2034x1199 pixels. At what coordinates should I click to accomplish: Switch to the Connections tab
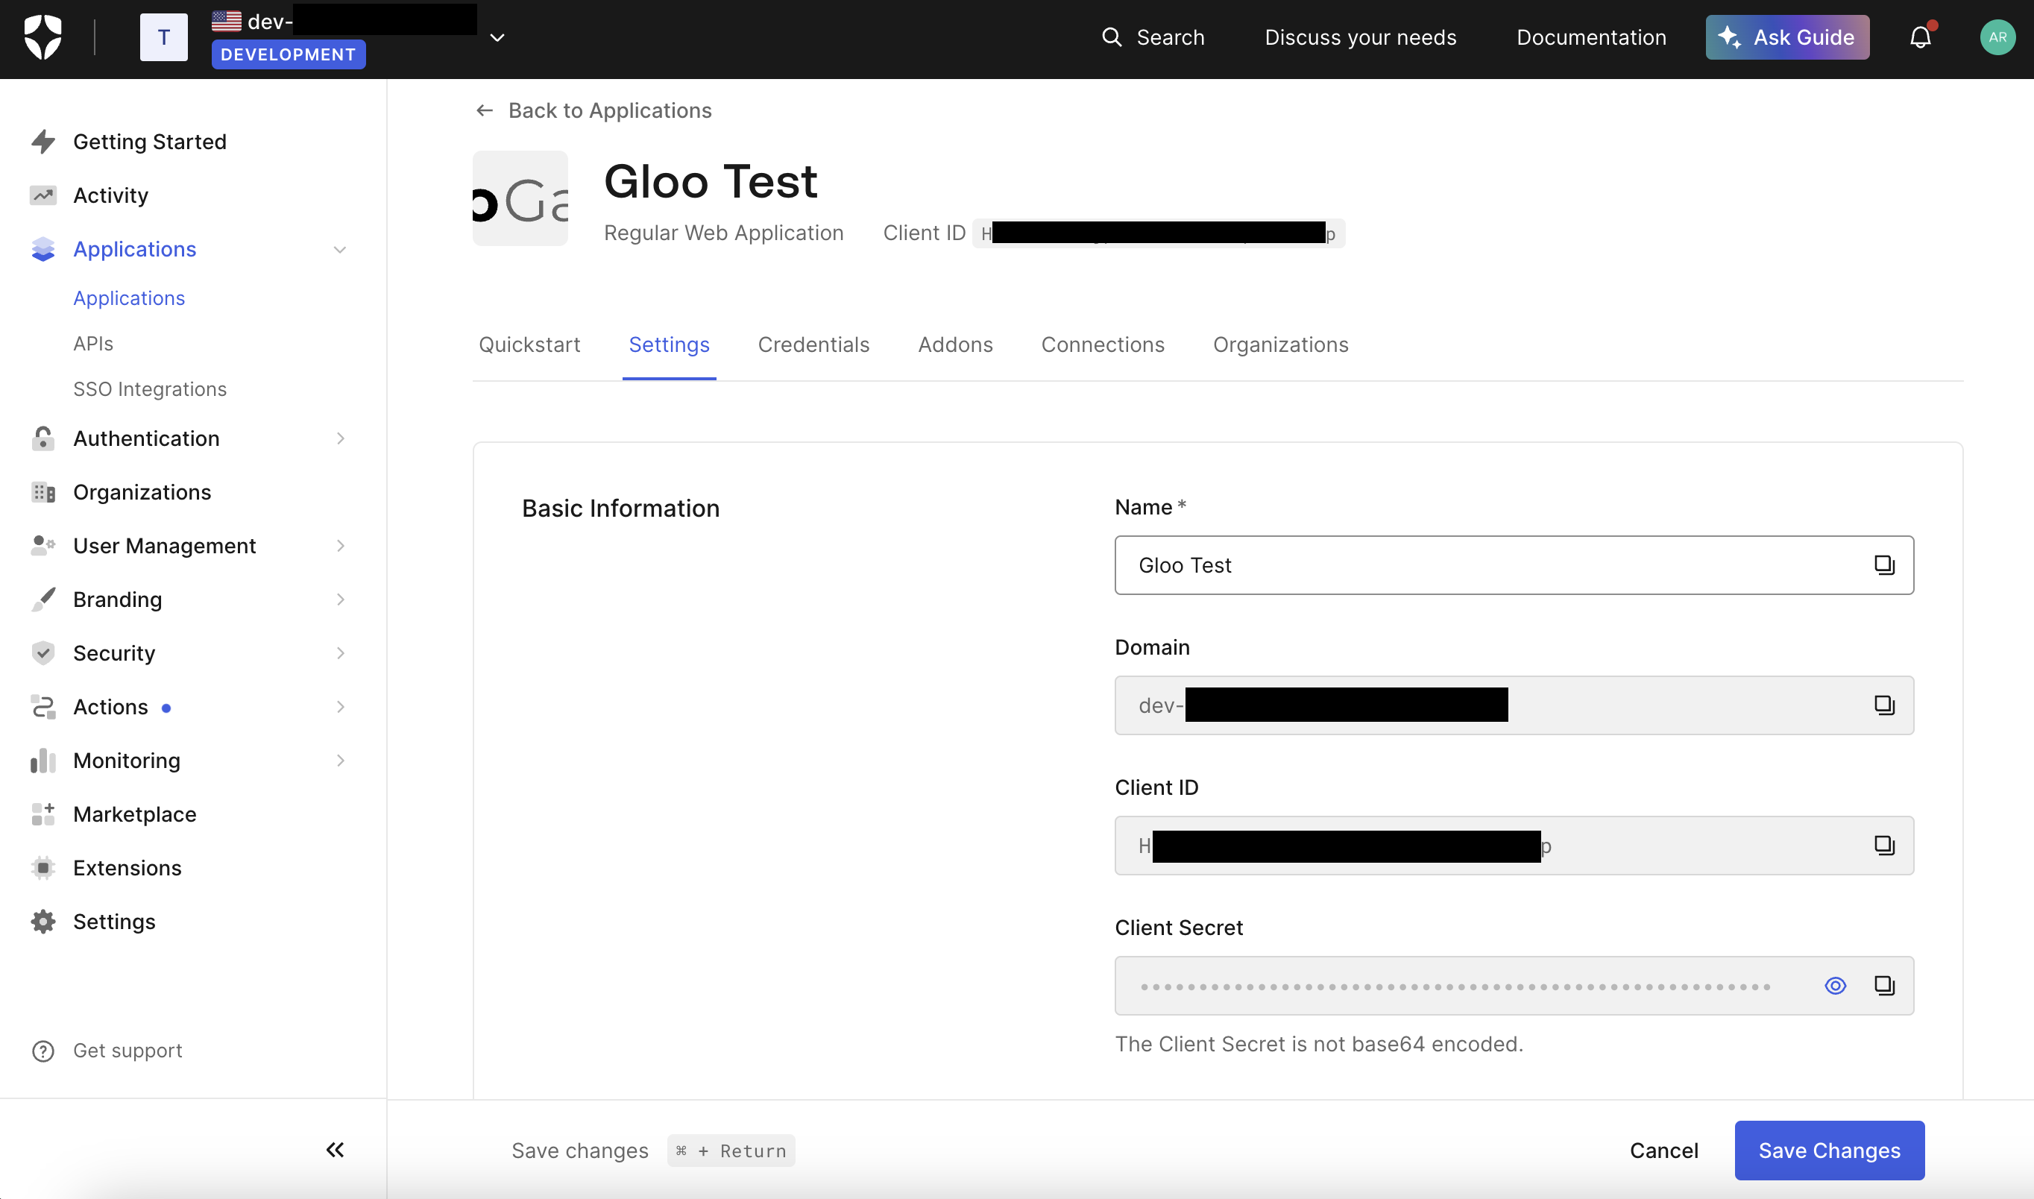point(1102,344)
